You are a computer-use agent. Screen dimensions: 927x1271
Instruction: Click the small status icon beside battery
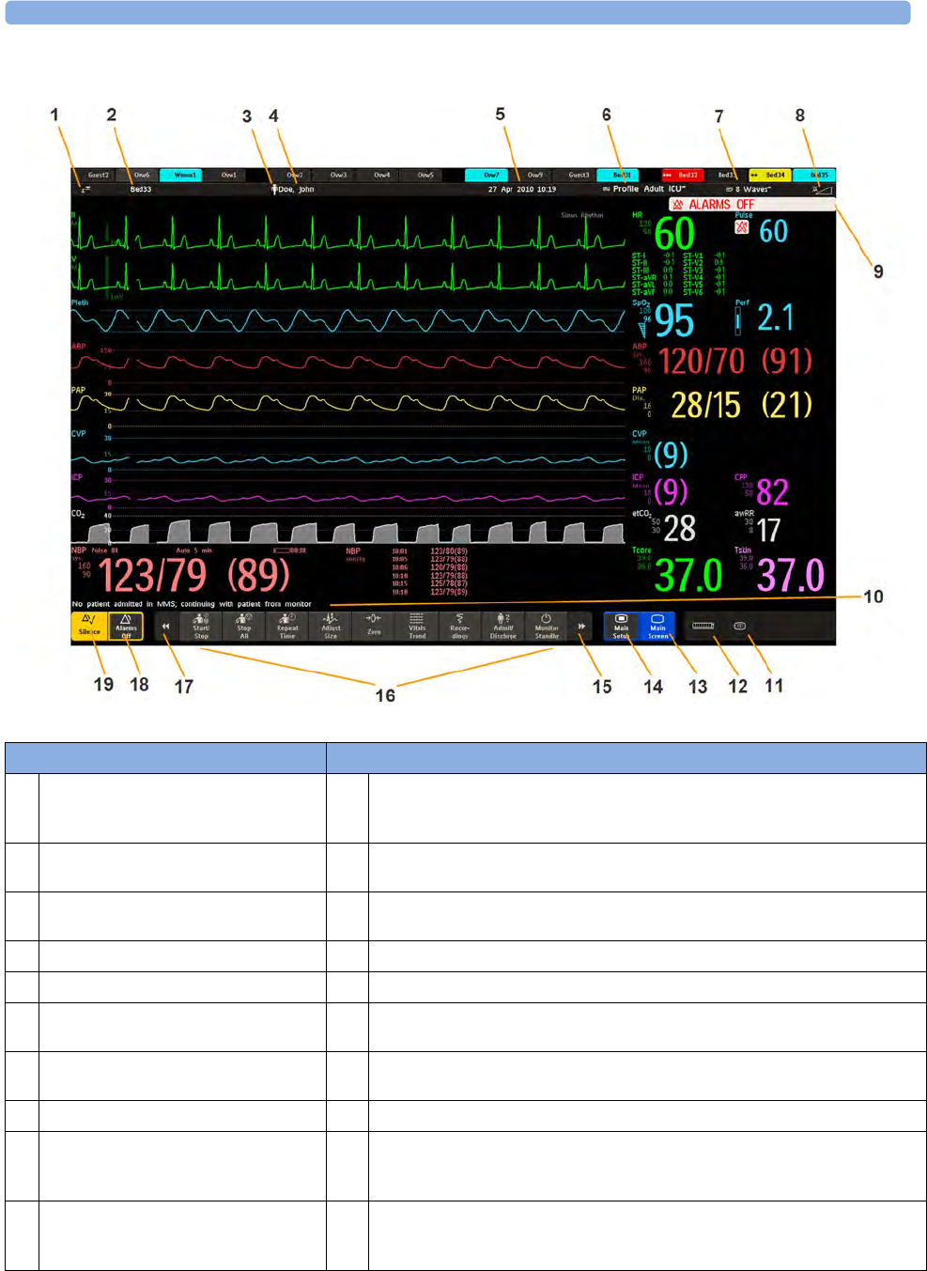point(740,626)
